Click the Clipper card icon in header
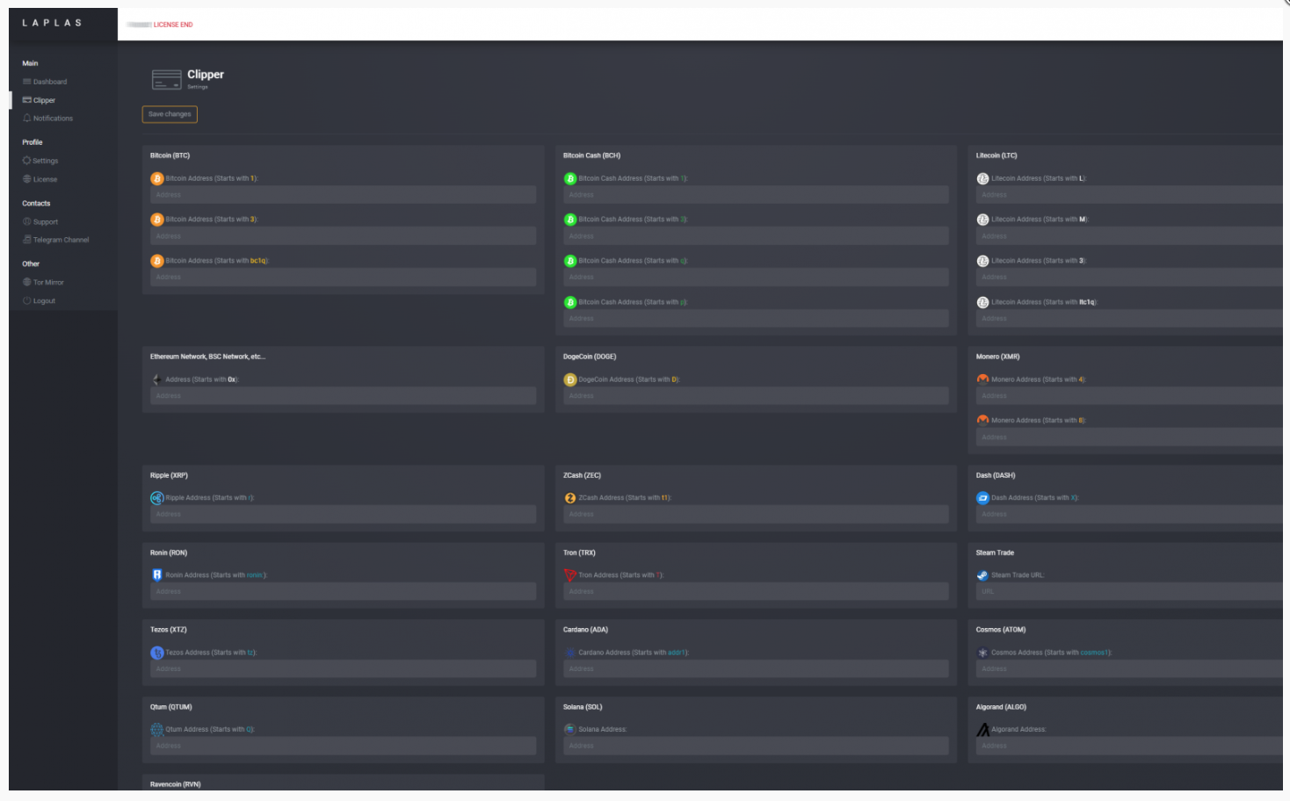 coord(167,80)
